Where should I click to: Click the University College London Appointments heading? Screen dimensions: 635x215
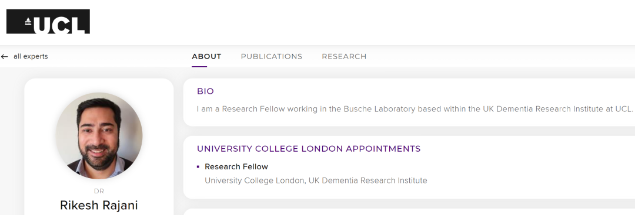(x=309, y=149)
